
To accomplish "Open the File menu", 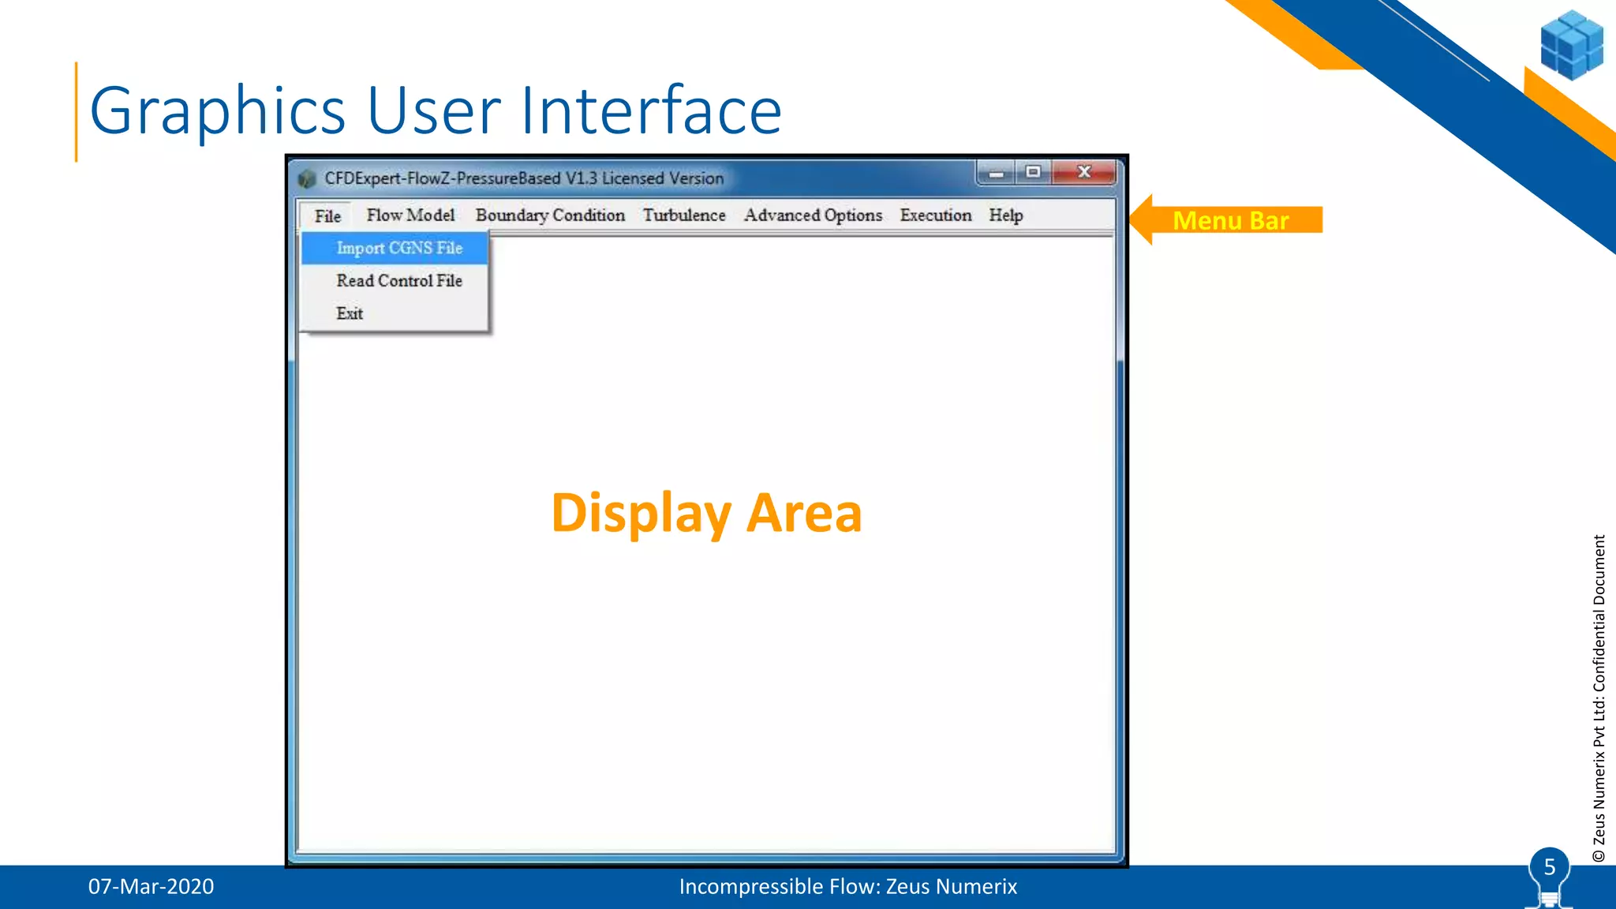I will pos(327,216).
